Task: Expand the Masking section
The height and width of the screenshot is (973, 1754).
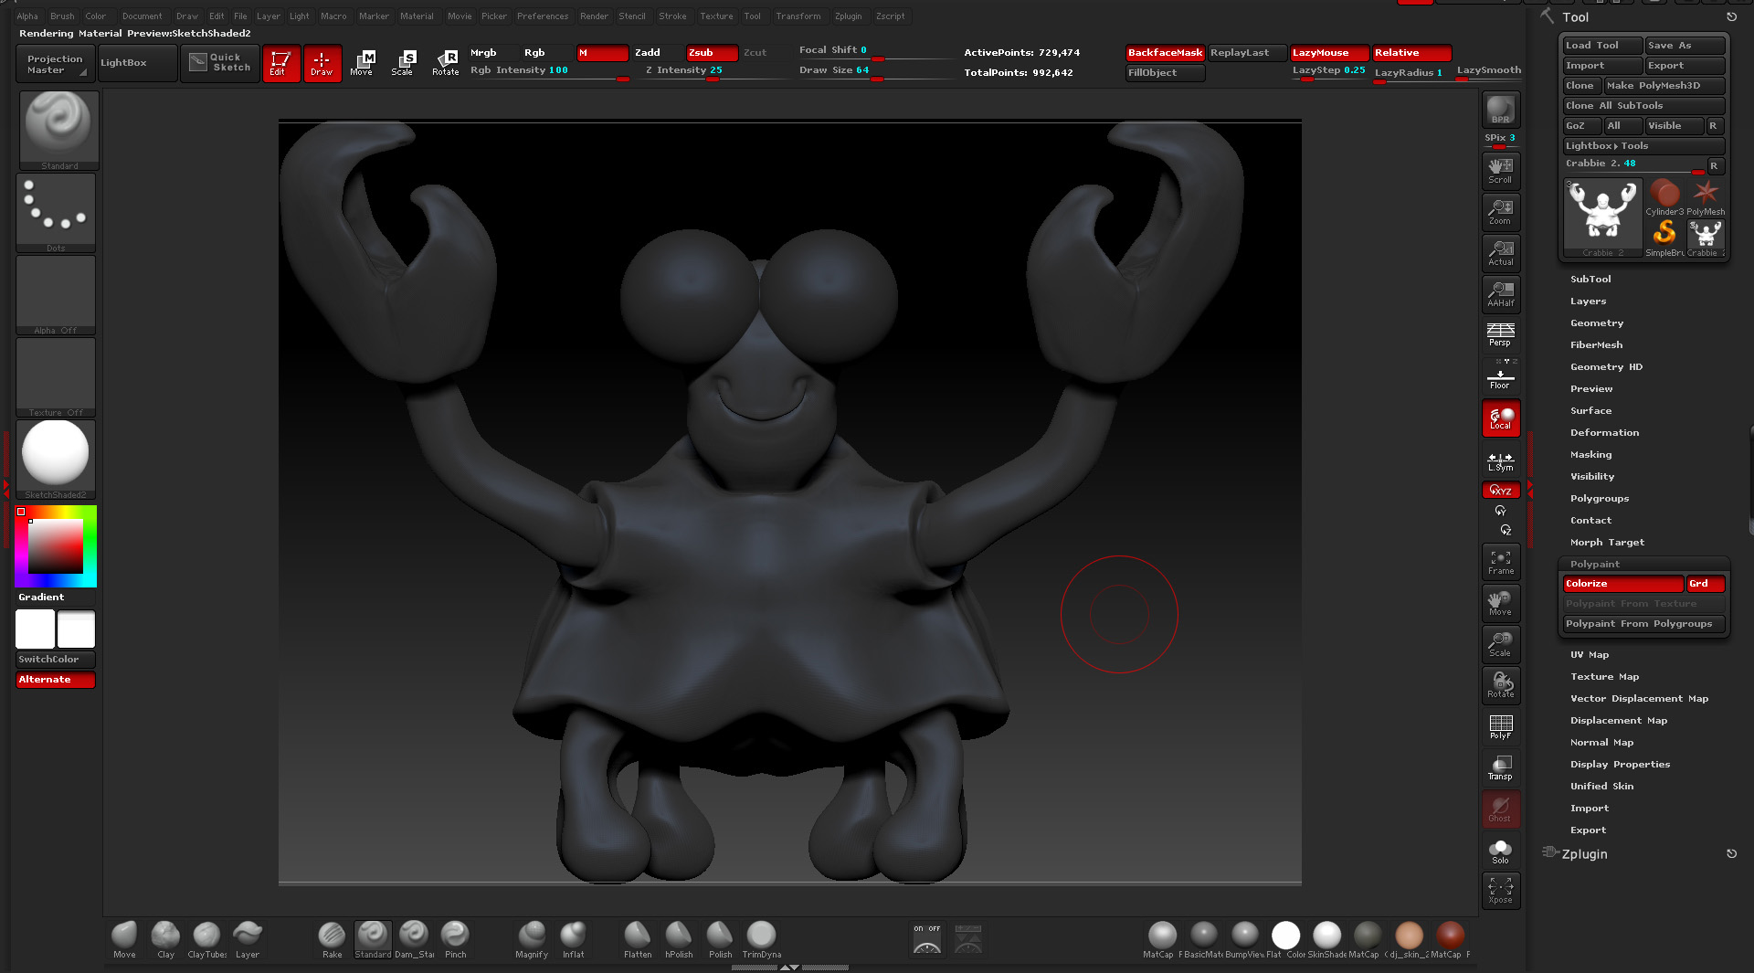Action: pos(1590,455)
